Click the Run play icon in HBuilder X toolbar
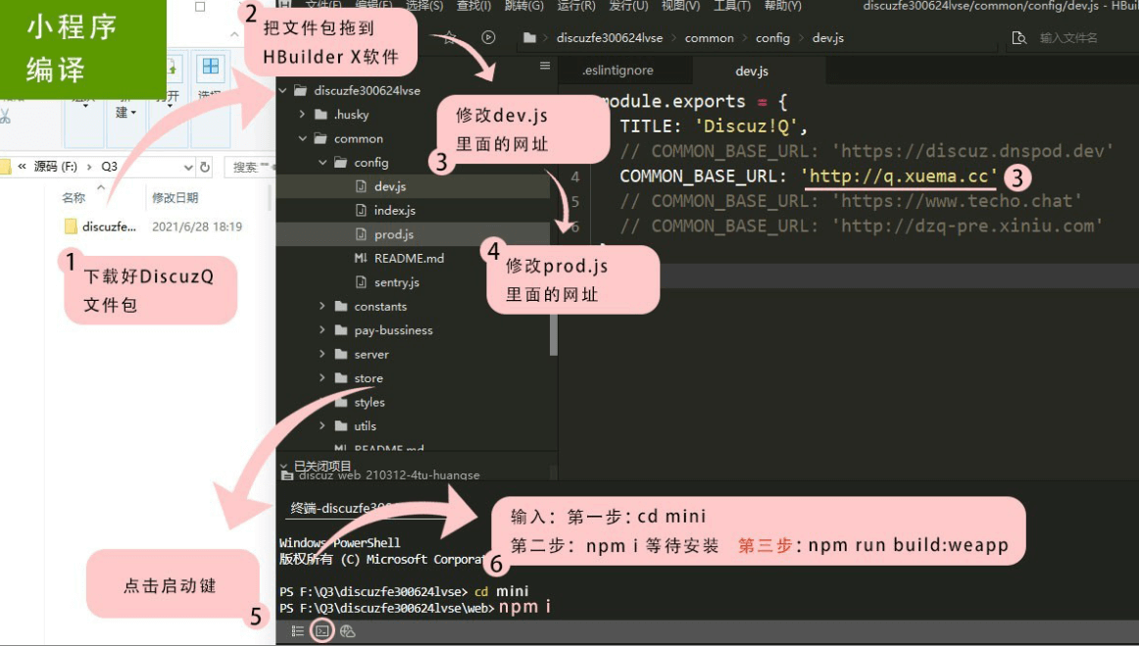The width and height of the screenshot is (1139, 646). coord(488,37)
